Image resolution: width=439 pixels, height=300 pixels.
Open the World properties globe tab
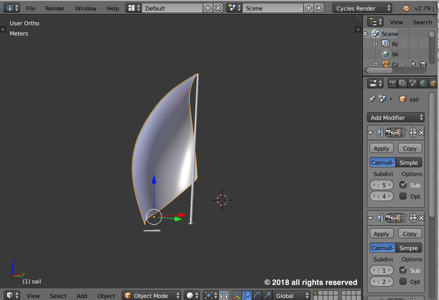(423, 83)
